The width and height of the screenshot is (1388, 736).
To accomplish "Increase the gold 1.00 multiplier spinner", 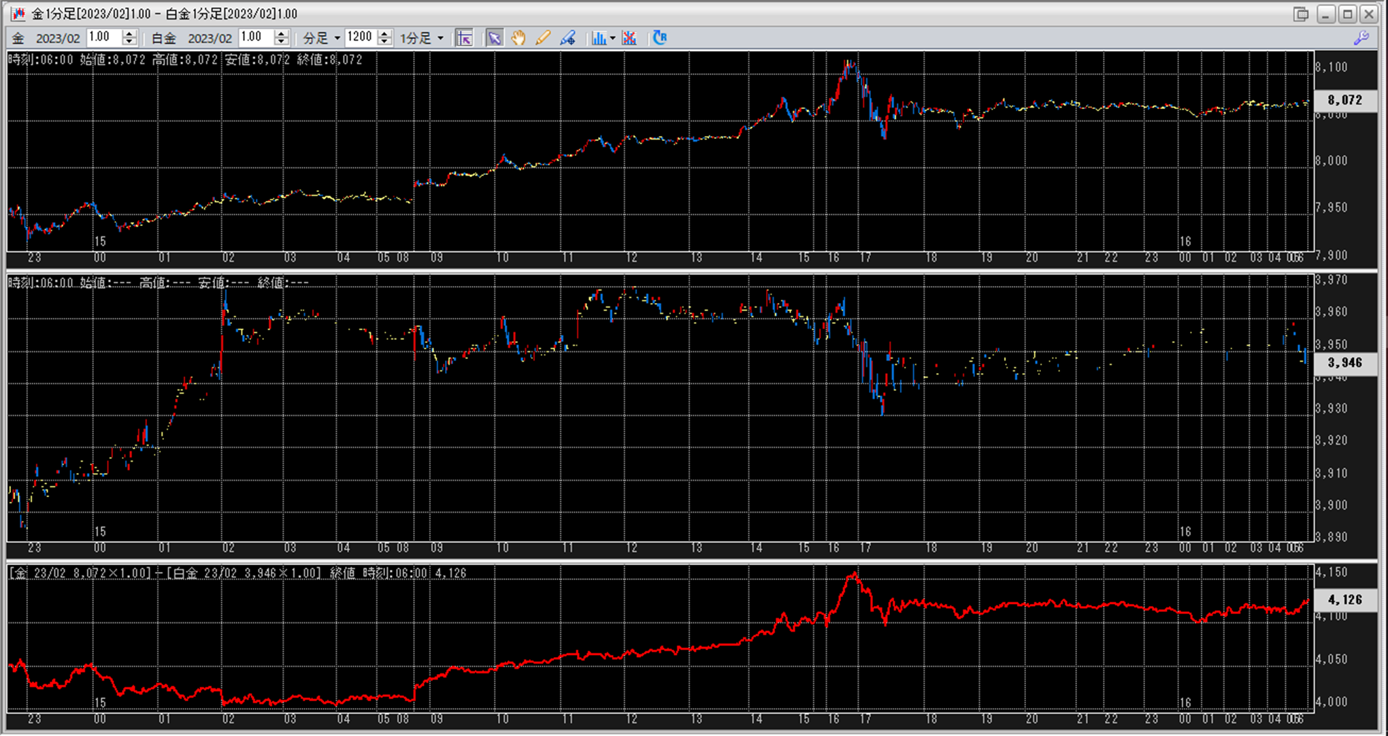I will (129, 34).
